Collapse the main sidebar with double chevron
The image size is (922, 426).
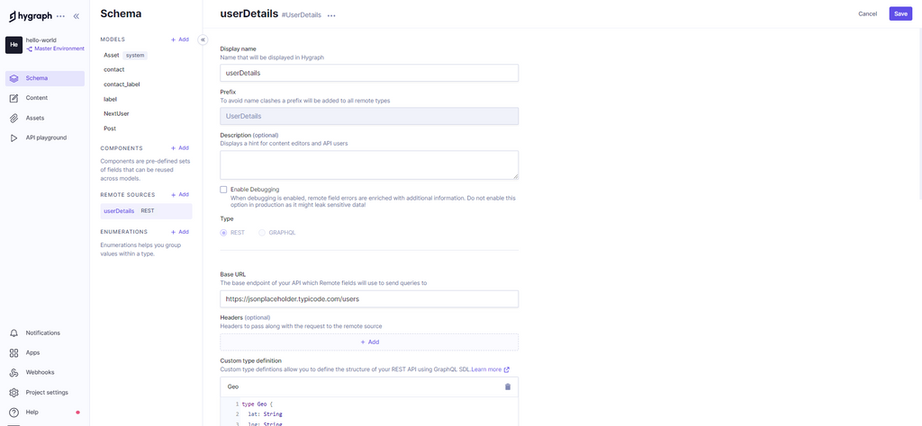(x=77, y=16)
